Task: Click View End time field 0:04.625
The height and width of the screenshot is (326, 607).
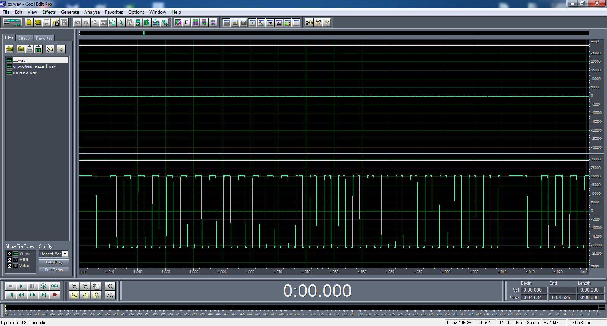Action: (x=562, y=298)
